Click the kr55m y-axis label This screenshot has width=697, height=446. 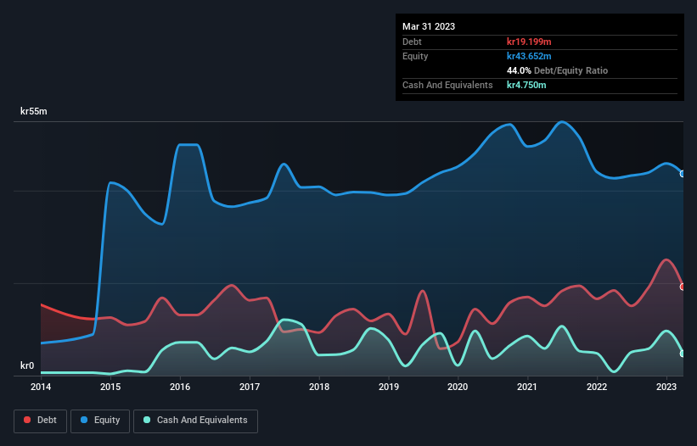point(34,111)
